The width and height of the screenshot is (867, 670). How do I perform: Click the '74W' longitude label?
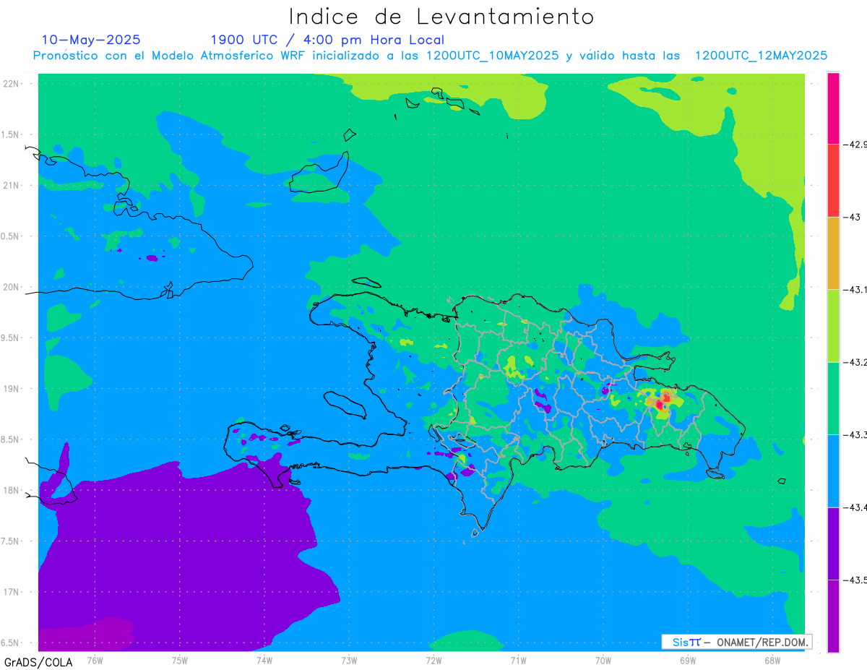pos(264,660)
